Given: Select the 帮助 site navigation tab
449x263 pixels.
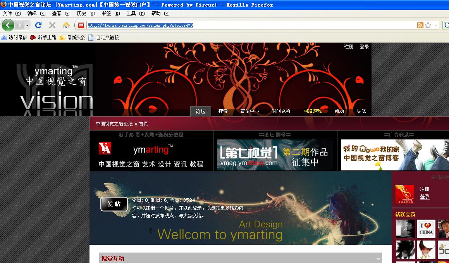Looking at the screenshot, I should [x=339, y=111].
